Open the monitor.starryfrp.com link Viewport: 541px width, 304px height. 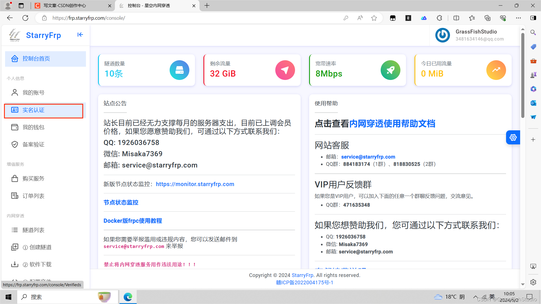point(195,184)
